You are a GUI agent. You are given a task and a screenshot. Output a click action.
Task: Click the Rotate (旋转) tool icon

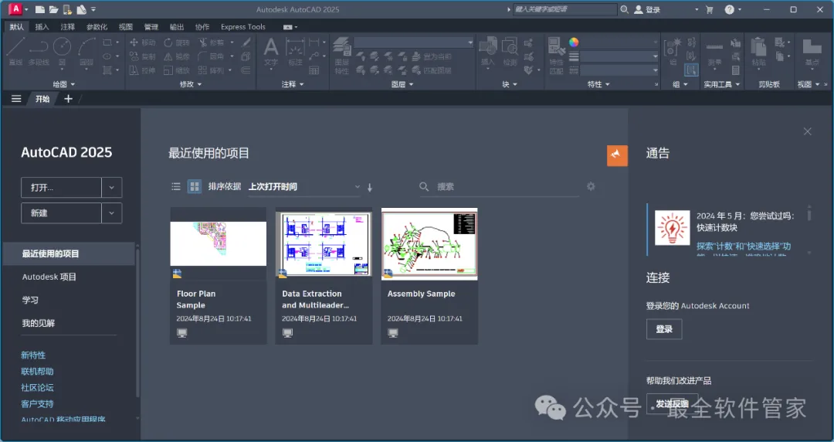168,42
